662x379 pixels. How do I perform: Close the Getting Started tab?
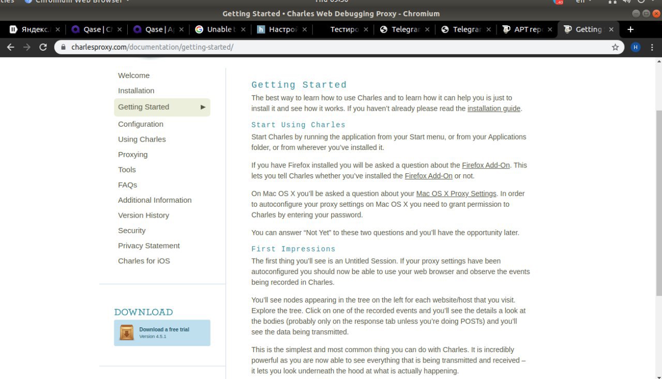(611, 29)
